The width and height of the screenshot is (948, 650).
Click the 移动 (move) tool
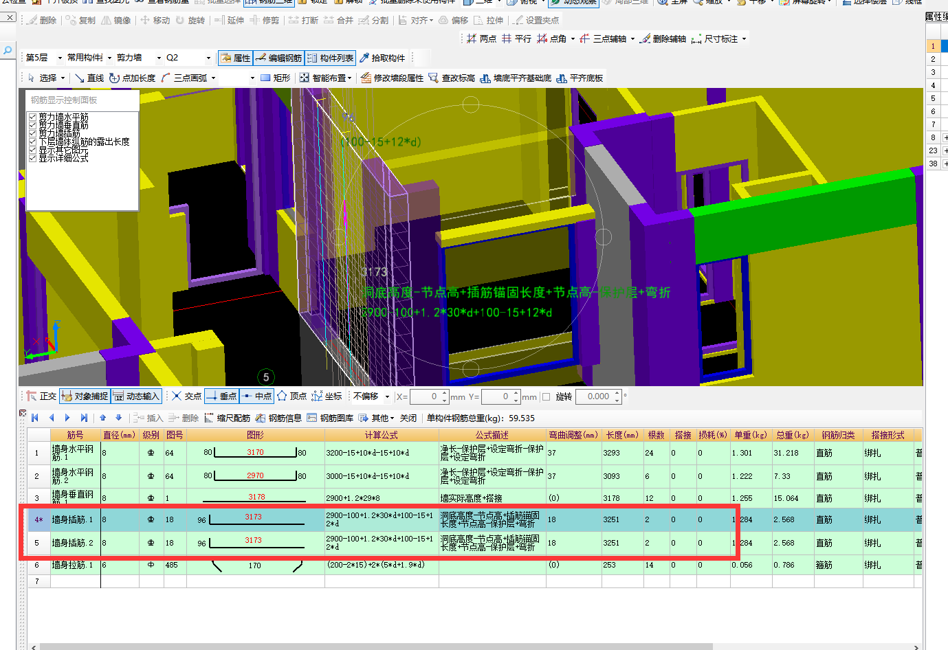pos(155,21)
